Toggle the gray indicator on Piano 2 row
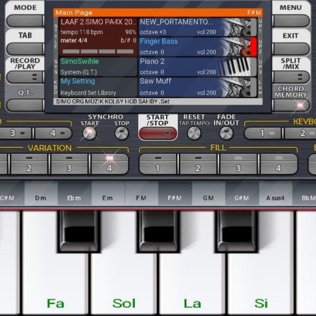This screenshot has width=316, height=316. (253, 67)
